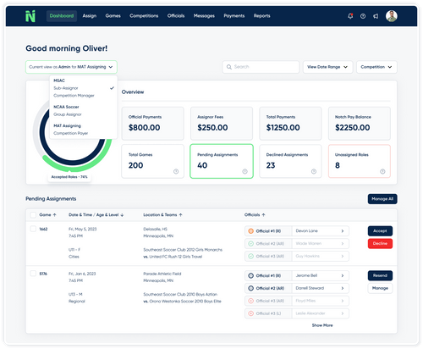Click red declined icon beside Leslie Alexander's slot
The height and width of the screenshot is (349, 423).
(250, 313)
